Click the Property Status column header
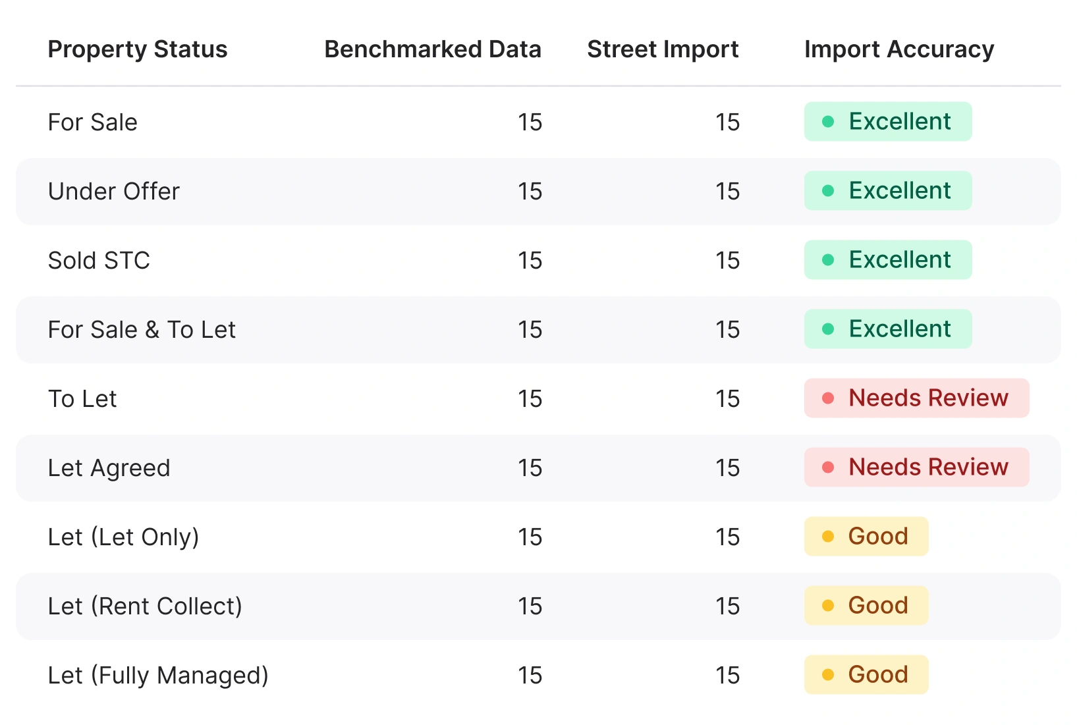 [x=138, y=49]
